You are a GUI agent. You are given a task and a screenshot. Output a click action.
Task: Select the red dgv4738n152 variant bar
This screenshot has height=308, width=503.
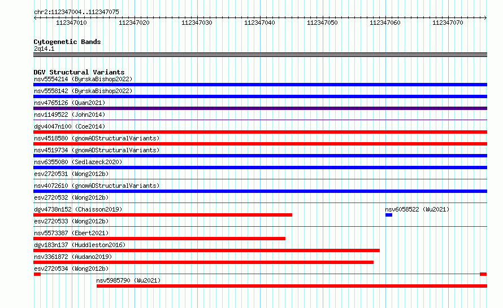click(x=163, y=215)
